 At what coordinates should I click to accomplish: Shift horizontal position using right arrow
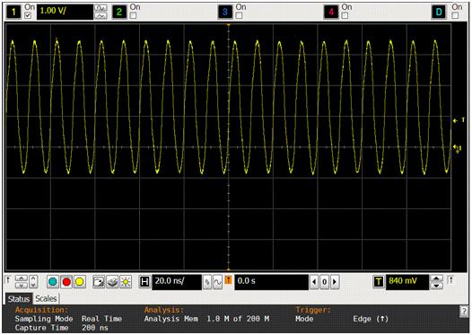[335, 282]
